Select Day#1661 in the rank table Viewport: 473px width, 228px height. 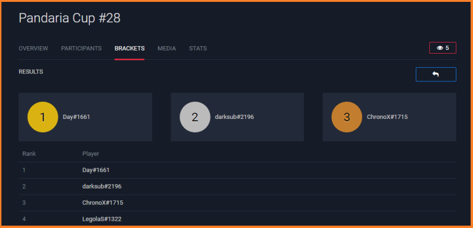coord(96,170)
